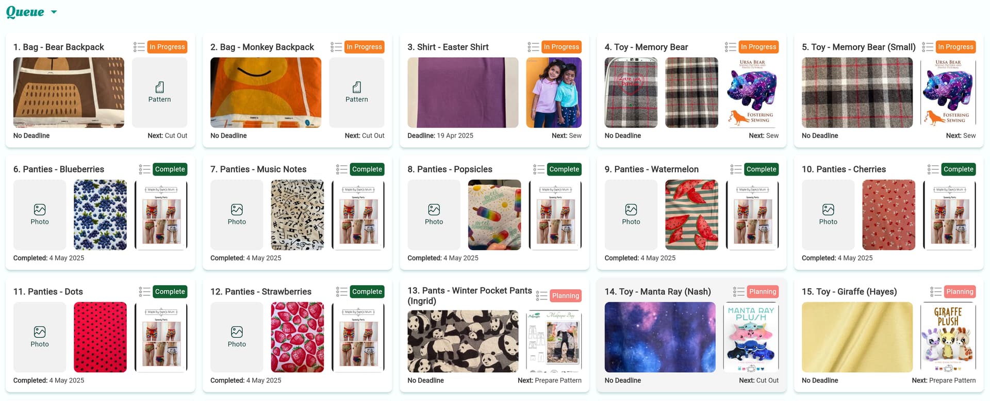Open Winter Pocket Pants (Ingrid) title
This screenshot has height=401, width=990.
pos(469,296)
